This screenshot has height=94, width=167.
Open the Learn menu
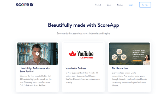(109, 5)
